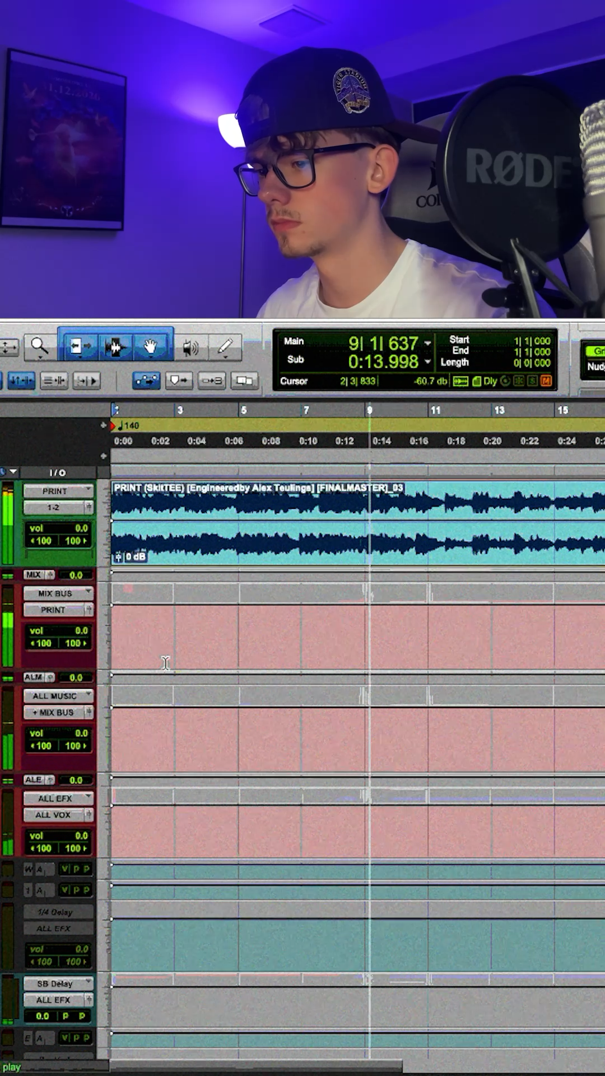Select the Zoomer magnifying glass tool
The image size is (605, 1076).
(39, 347)
